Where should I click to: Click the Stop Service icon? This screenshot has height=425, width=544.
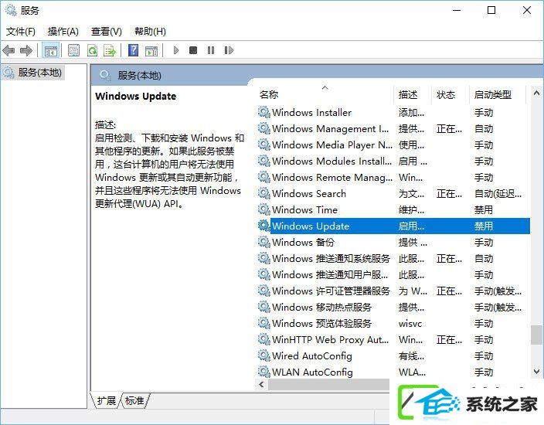[193, 51]
